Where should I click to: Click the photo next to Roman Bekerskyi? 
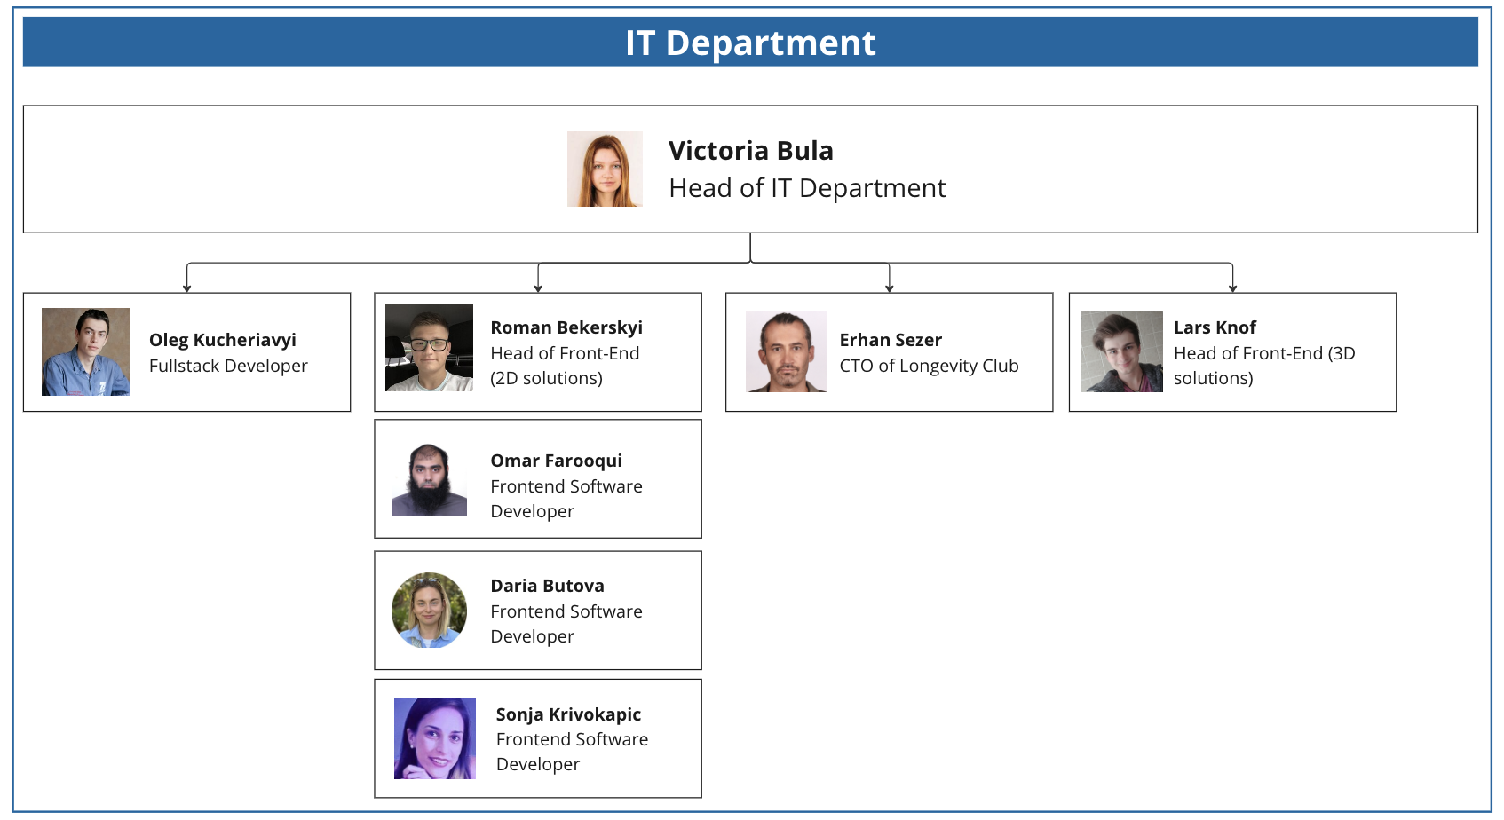pyautogui.click(x=429, y=347)
